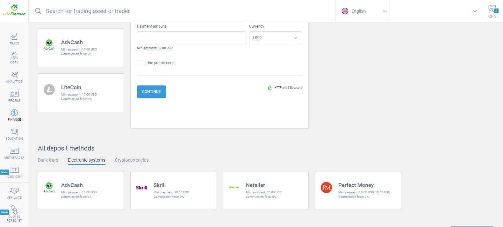
Task: Select the Finance dollar icon
Action: click(x=14, y=113)
